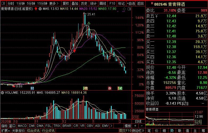Click the R margin-trading badge by stock code
The height and width of the screenshot is (133, 208).
(x=152, y=3)
